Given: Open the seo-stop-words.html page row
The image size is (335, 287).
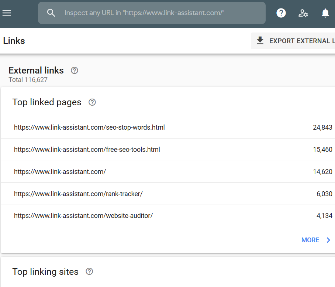Looking at the screenshot, I should tap(89, 127).
